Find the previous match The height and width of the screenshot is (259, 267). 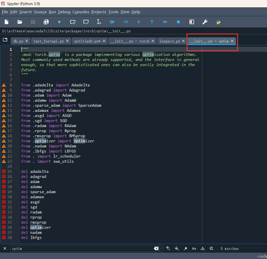tap(168, 248)
